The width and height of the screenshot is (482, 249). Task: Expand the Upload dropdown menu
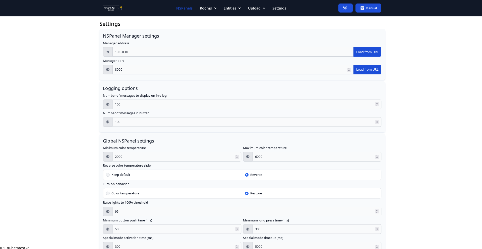257,8
